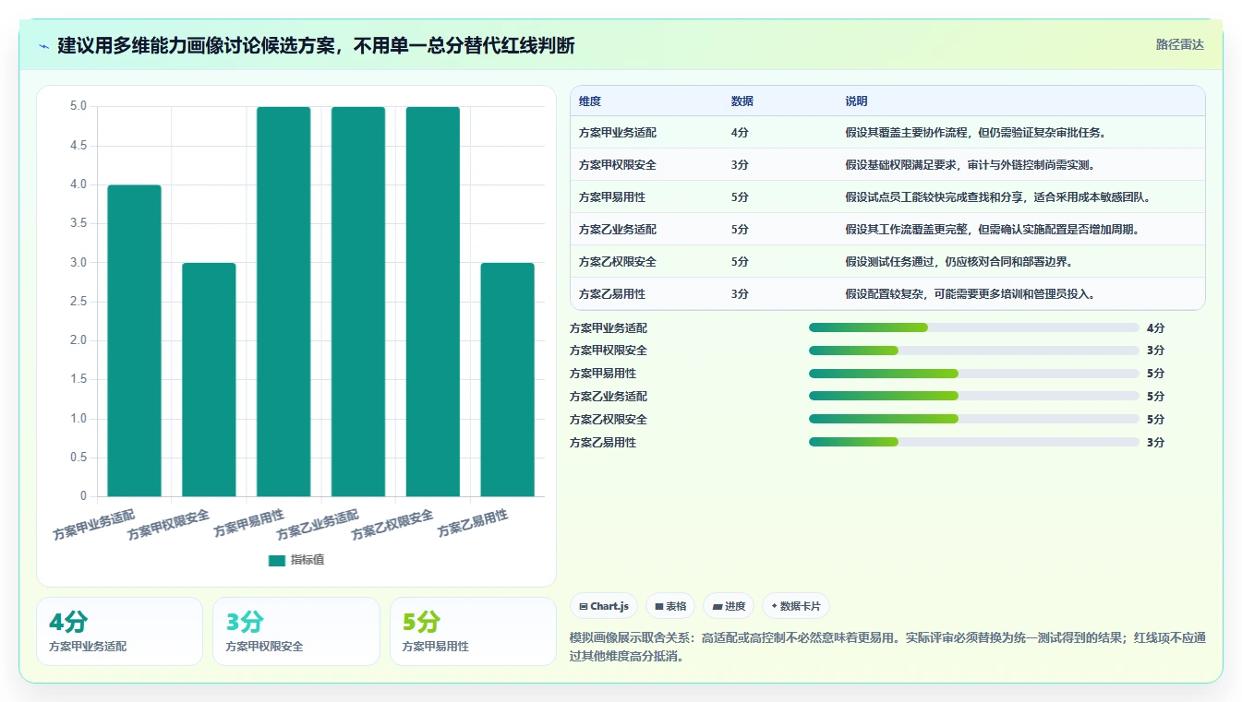Click the description starting 假设其工作流覆盖更完整
The width and height of the screenshot is (1242, 702).
coord(992,230)
